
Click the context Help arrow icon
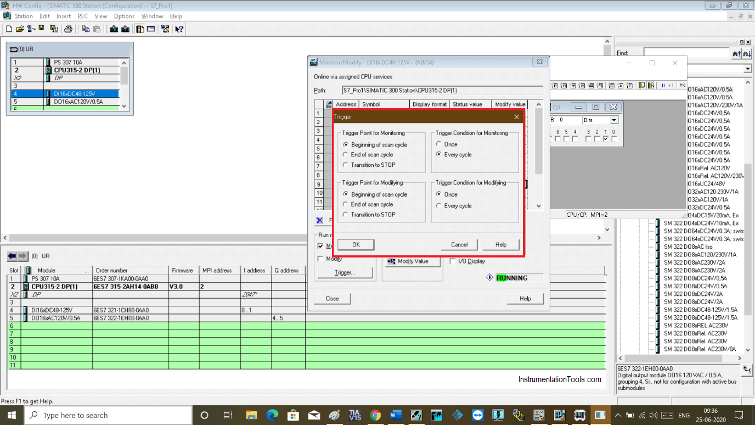coord(179,29)
